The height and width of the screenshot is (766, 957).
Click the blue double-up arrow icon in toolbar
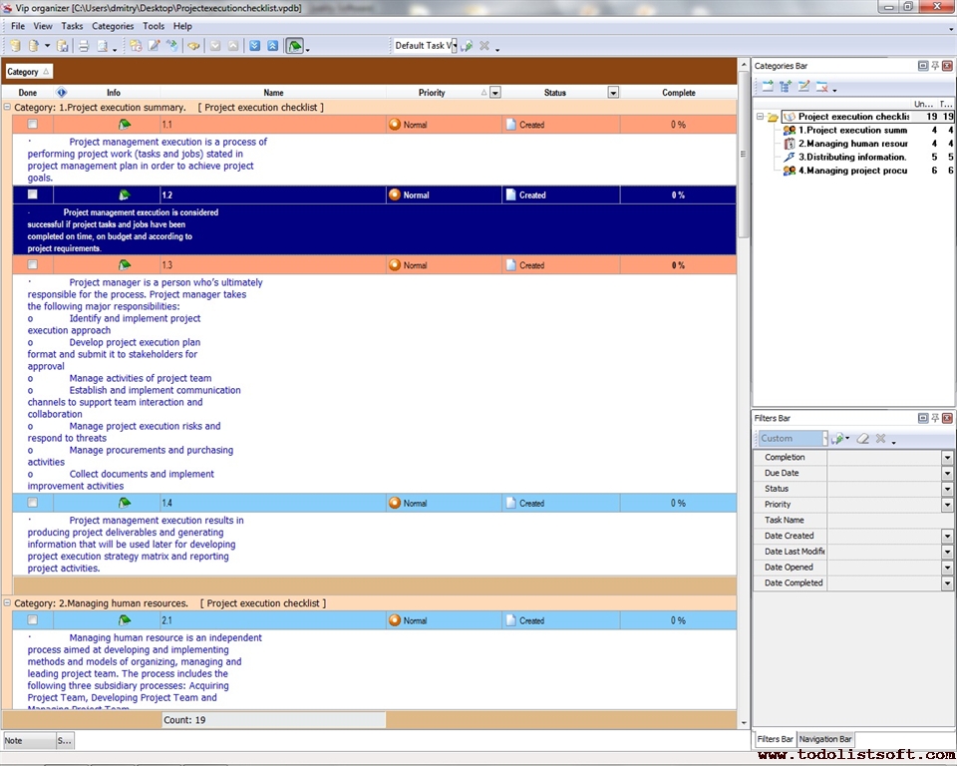(x=272, y=46)
